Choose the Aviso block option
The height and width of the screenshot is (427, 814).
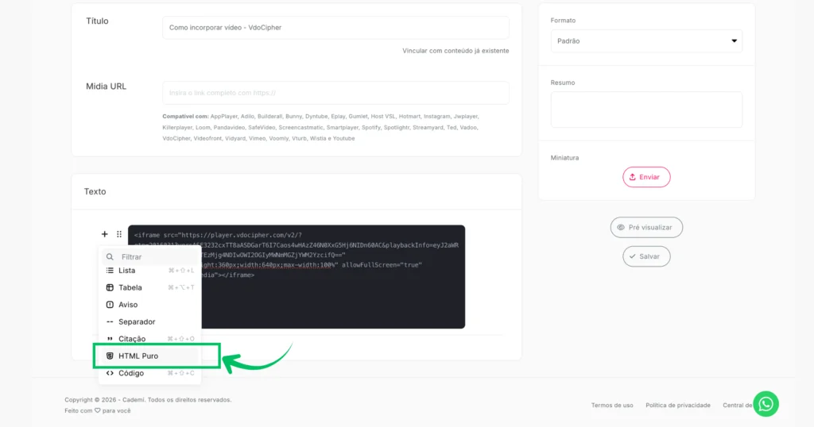pos(149,305)
